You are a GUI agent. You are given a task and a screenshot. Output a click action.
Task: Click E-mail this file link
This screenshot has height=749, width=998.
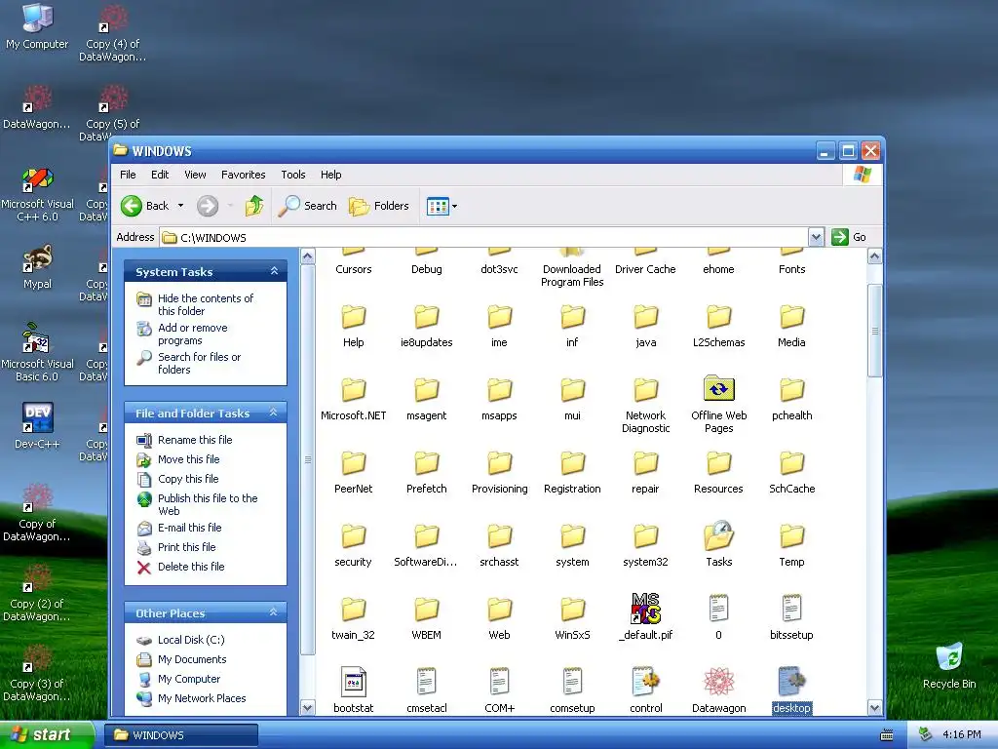tap(190, 528)
